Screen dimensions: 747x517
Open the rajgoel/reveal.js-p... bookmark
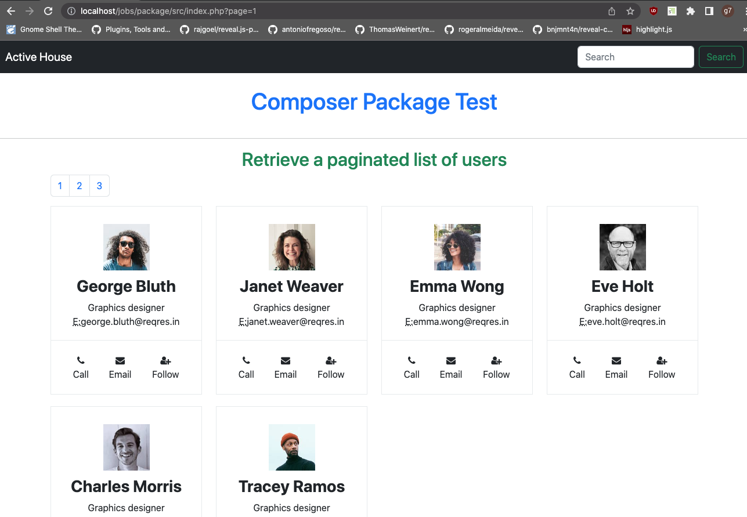219,30
